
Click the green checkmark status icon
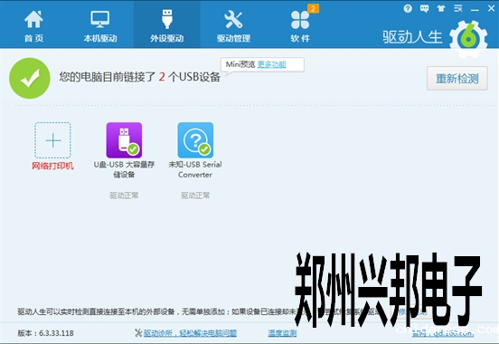coord(30,78)
